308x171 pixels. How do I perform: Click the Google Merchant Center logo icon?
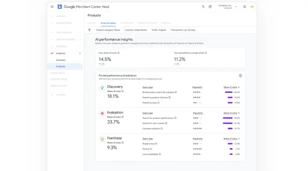click(60, 7)
